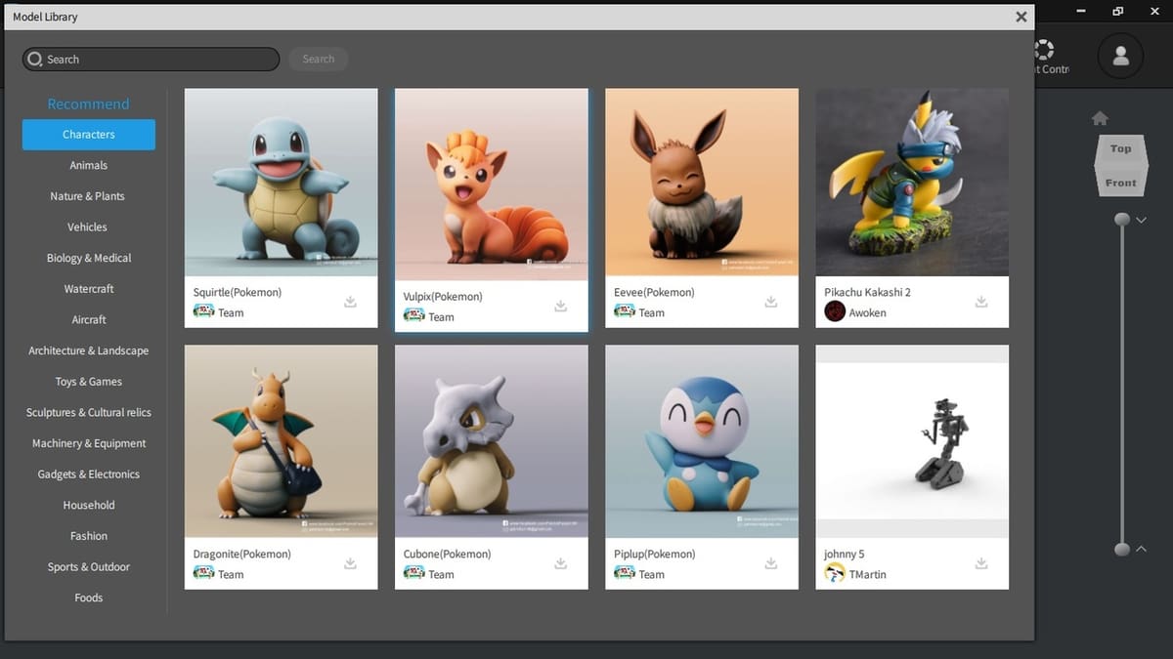Click the Pikachu Kakashi 2 title text

[867, 292]
